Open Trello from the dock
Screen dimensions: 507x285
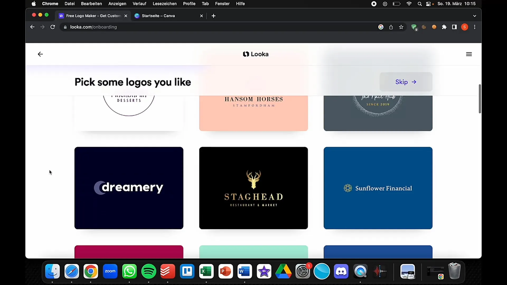pos(187,271)
